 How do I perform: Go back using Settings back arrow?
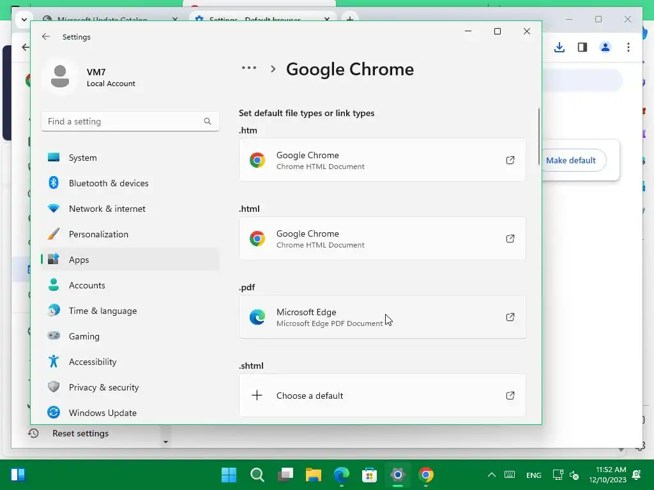(x=46, y=36)
